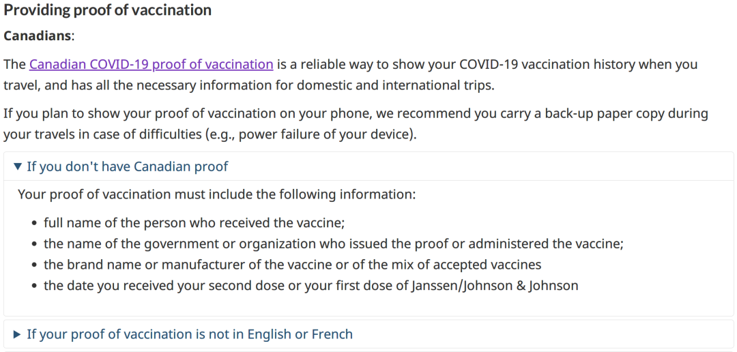Click the bullet about brand name or manufacturer
Viewport: 737px width, 352px height.
[x=292, y=265]
